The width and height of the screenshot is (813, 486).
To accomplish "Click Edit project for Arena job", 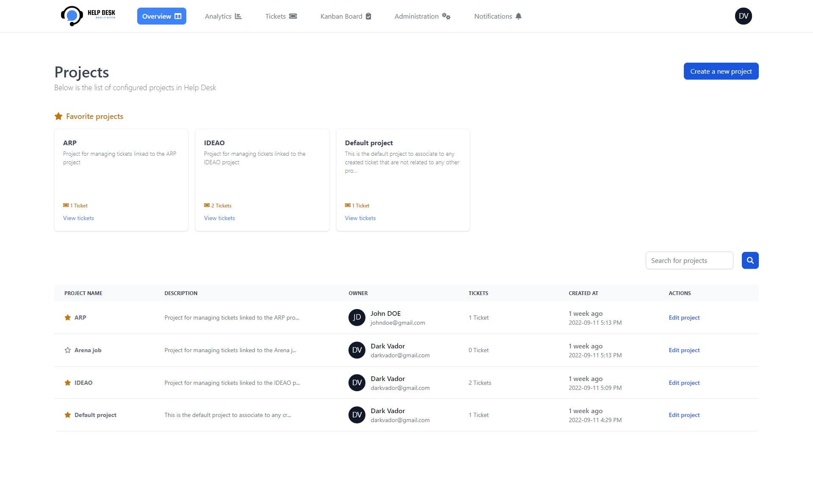I will point(684,350).
